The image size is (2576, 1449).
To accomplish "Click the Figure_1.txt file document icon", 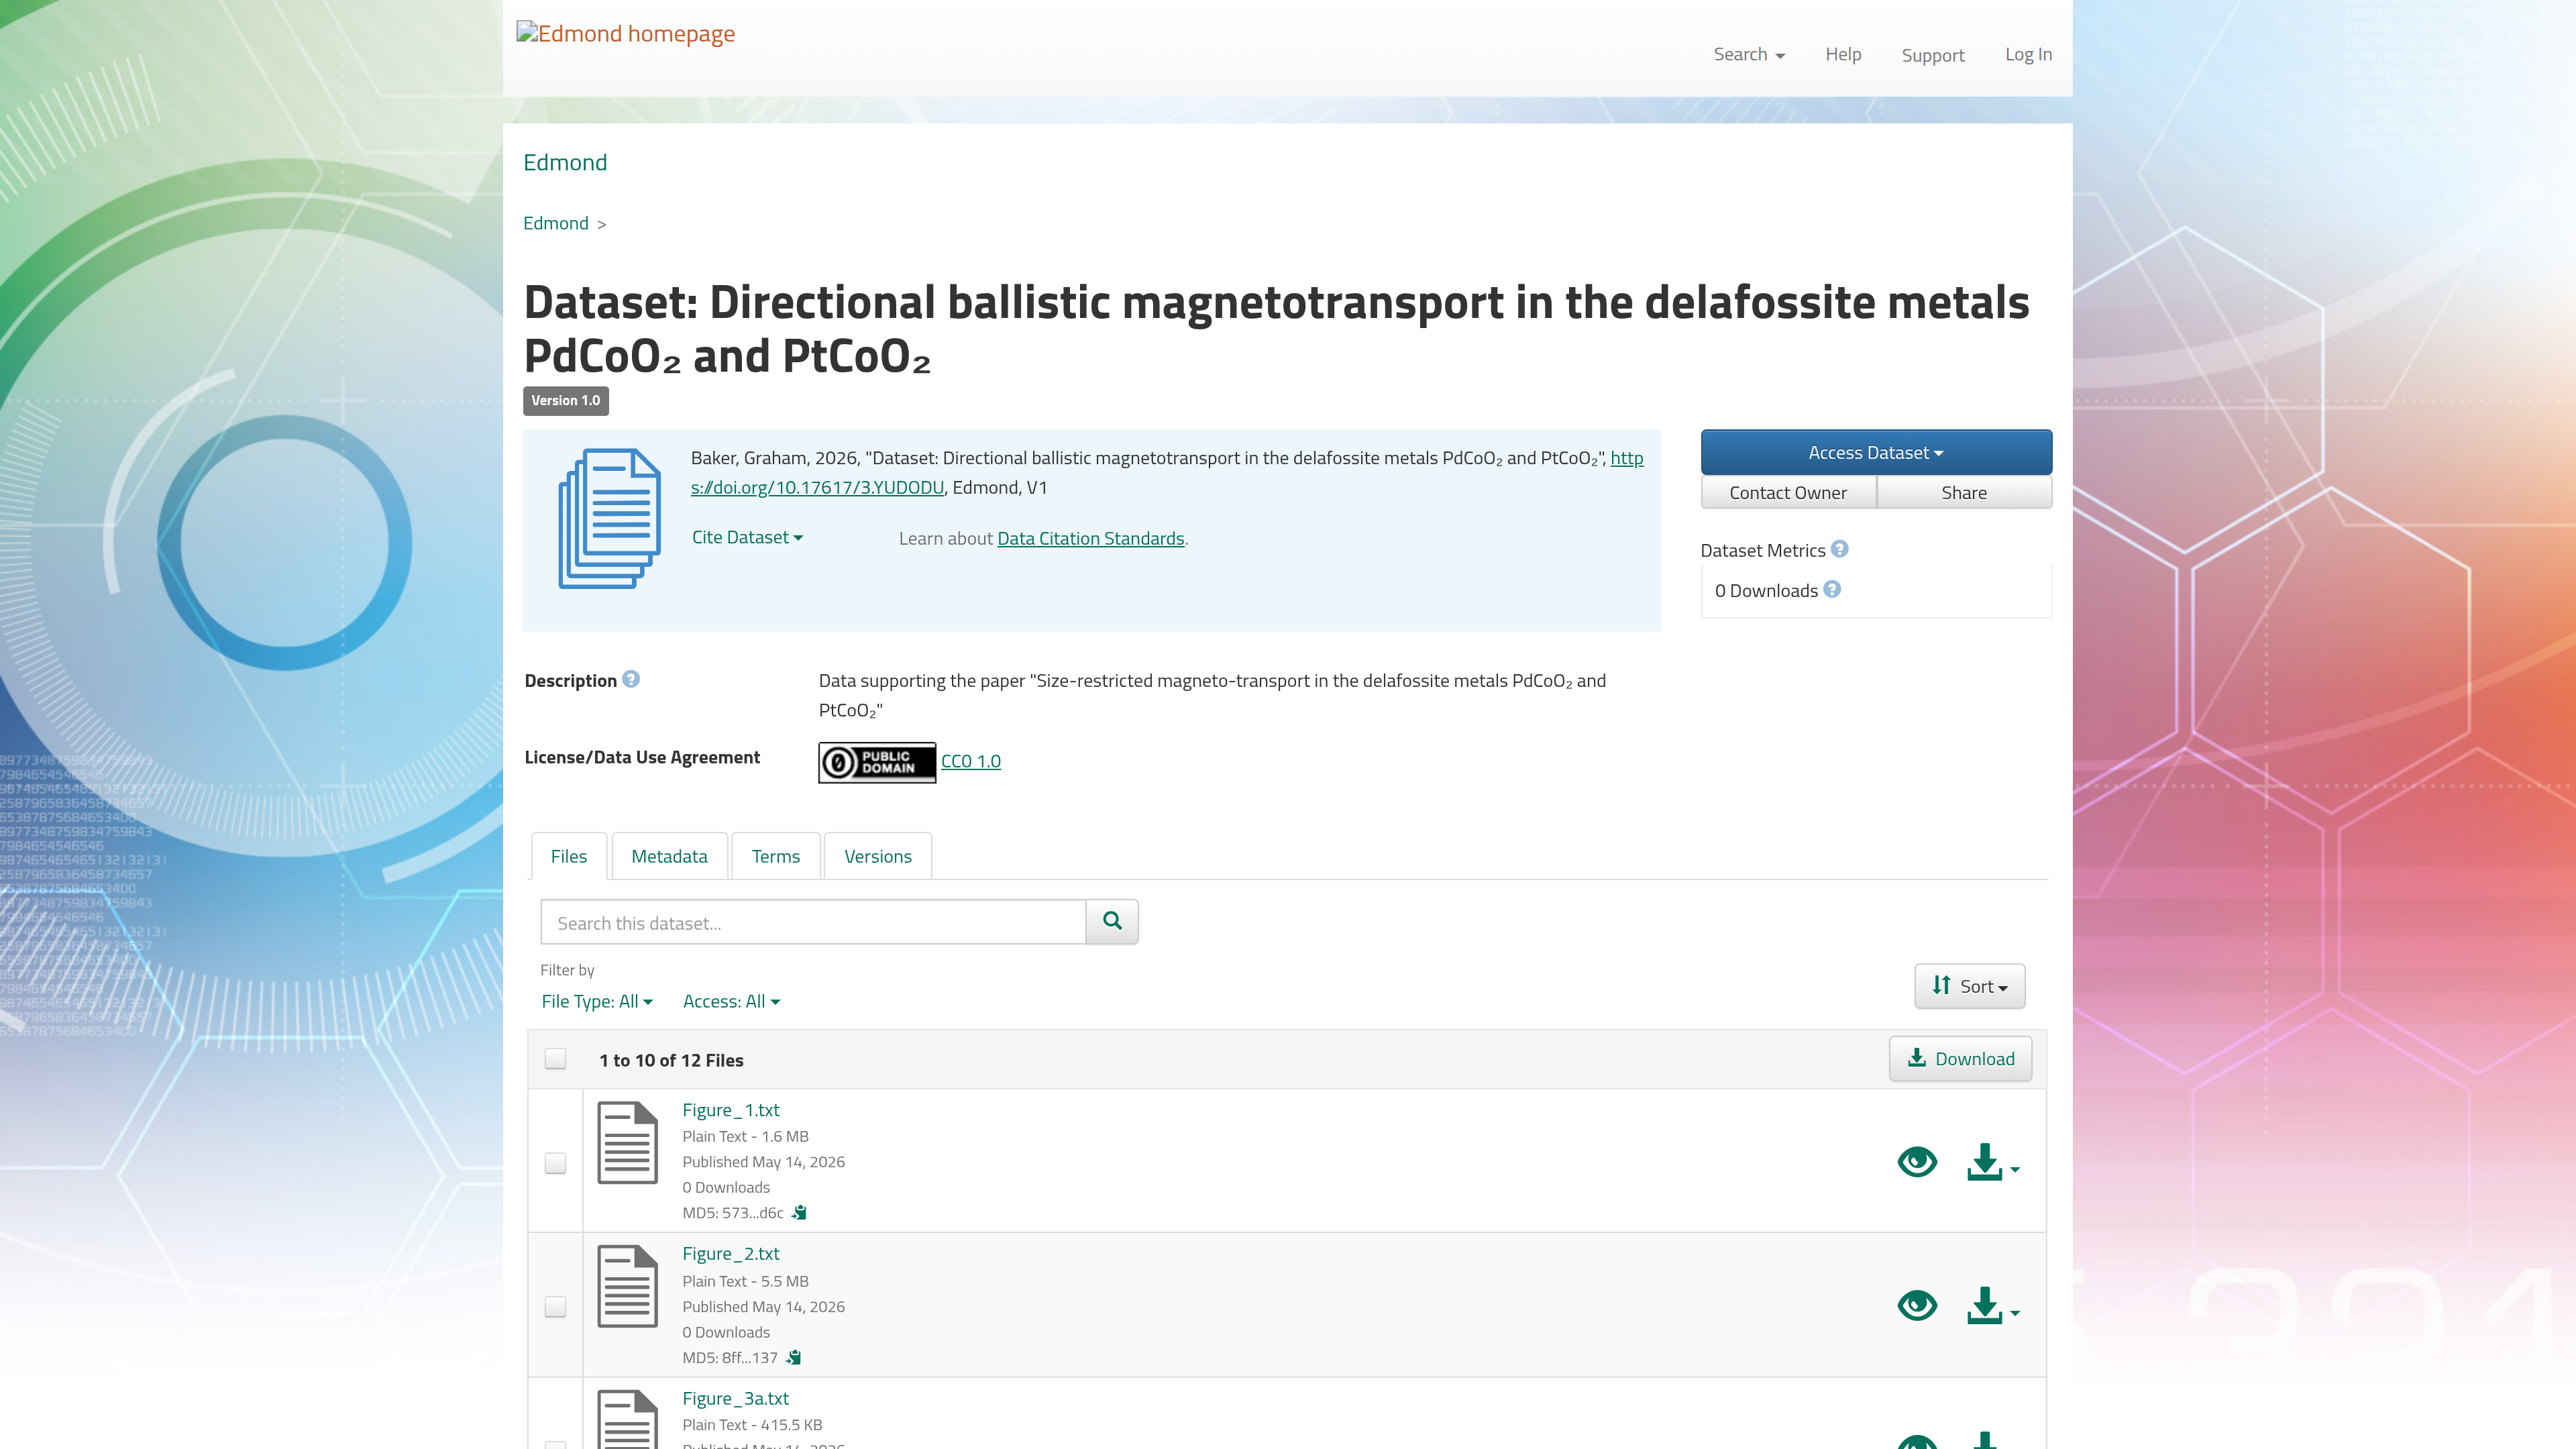I will tap(627, 1142).
